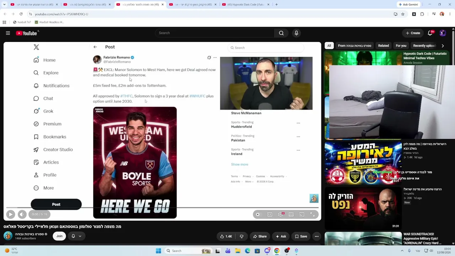Mute the video using the volume icon

(x=22, y=214)
